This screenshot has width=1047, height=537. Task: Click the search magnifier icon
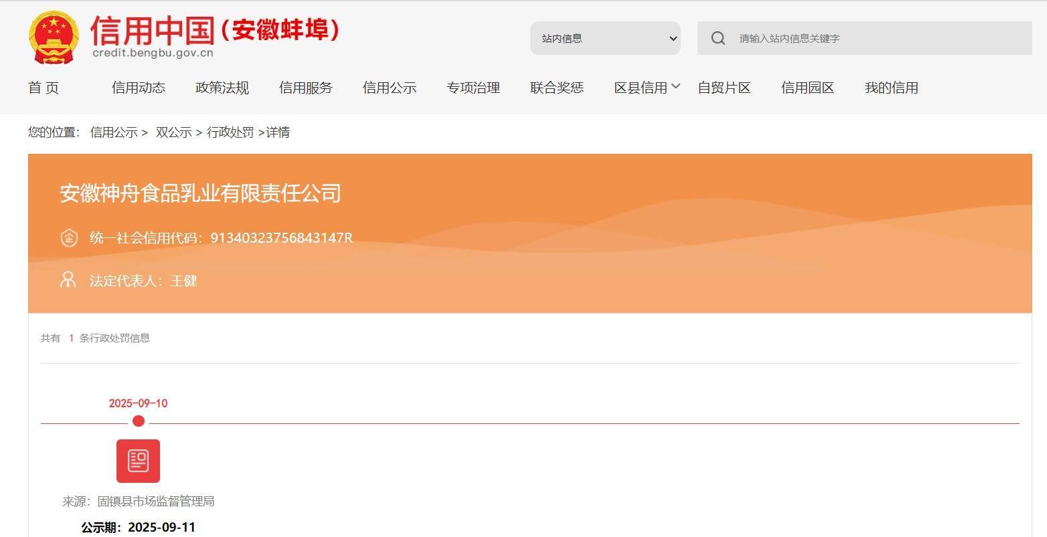pos(718,38)
